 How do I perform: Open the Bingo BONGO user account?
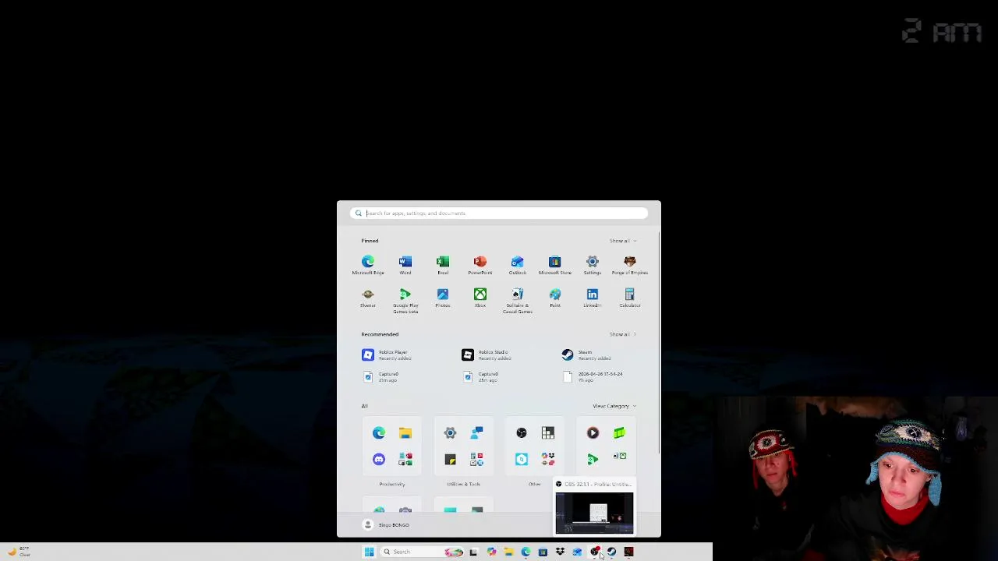click(387, 525)
